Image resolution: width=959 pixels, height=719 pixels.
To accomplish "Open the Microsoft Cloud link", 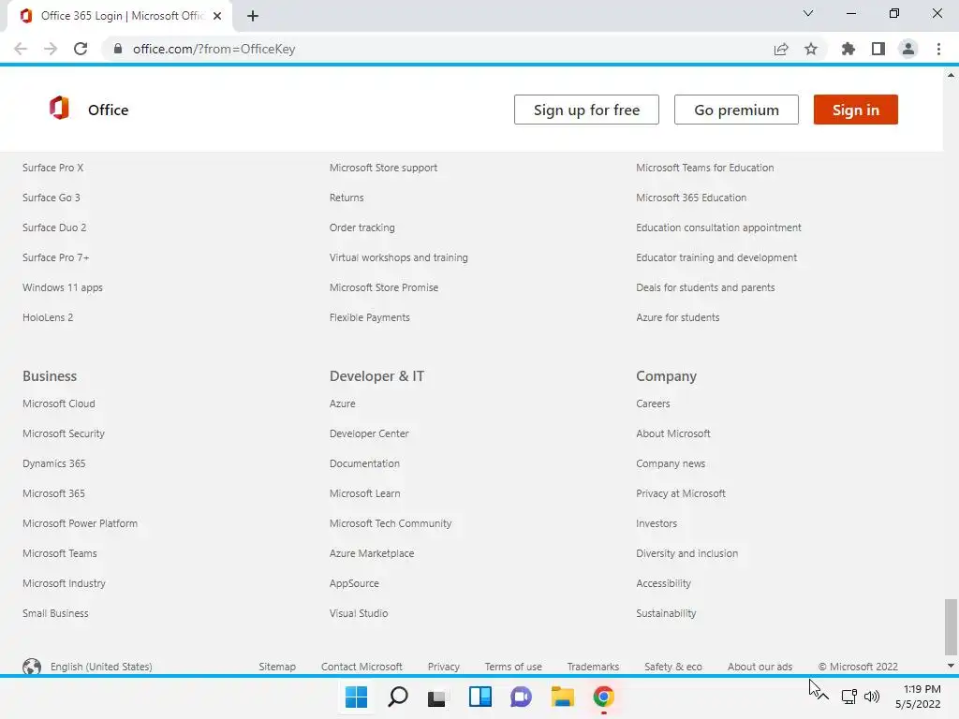I will [59, 404].
